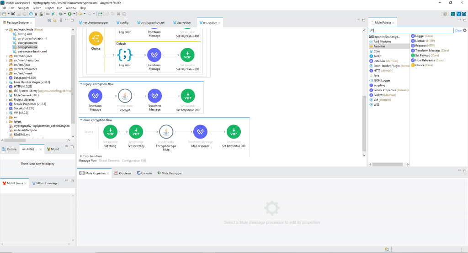Expand Database [v1.9.0] library node
The height and width of the screenshot is (253, 468).
pos(6,77)
